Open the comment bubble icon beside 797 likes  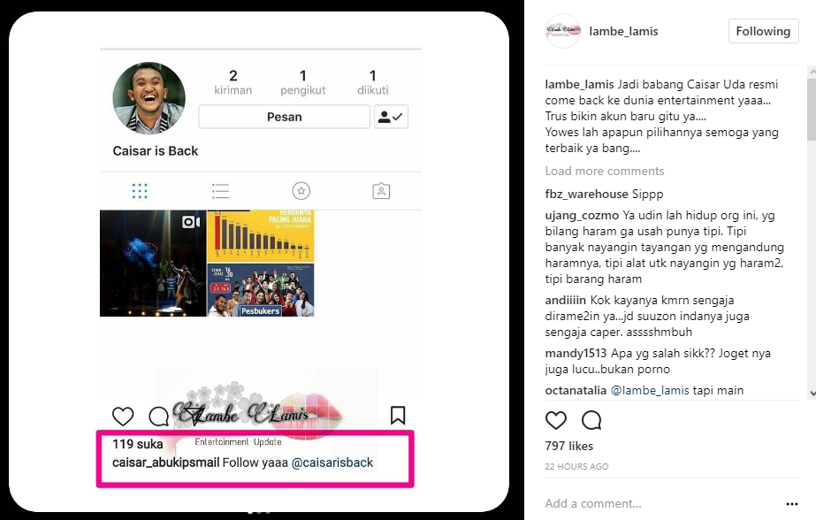click(x=591, y=420)
